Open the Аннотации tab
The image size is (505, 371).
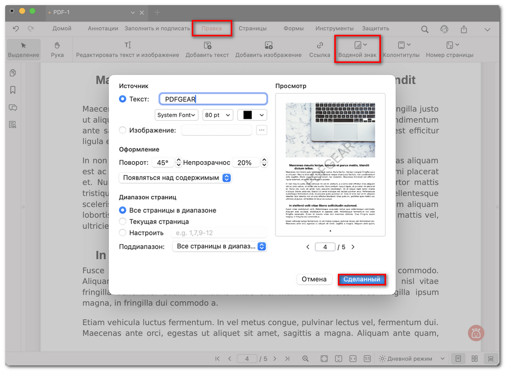(103, 28)
